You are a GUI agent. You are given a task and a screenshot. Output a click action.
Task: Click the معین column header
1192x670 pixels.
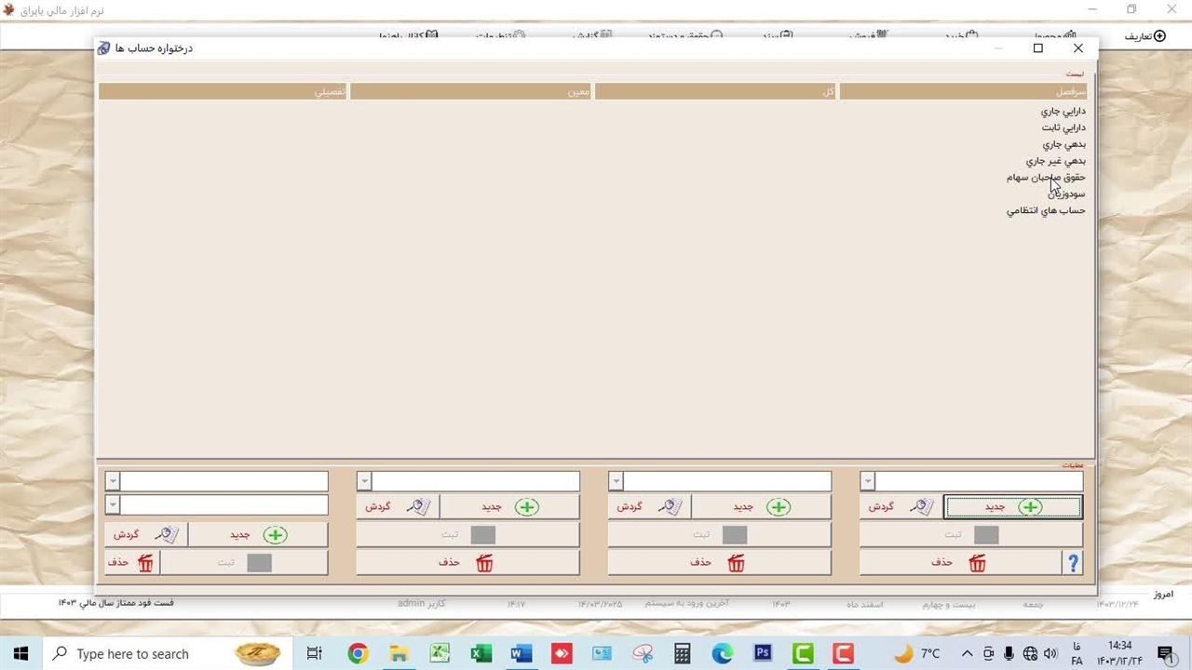tap(470, 91)
